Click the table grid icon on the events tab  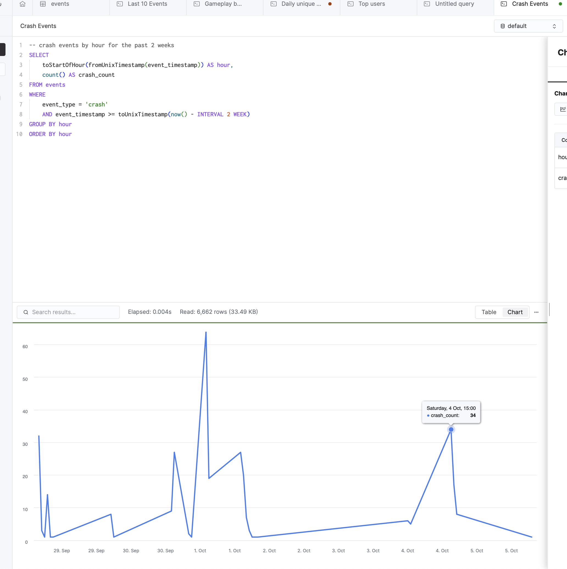tap(43, 4)
